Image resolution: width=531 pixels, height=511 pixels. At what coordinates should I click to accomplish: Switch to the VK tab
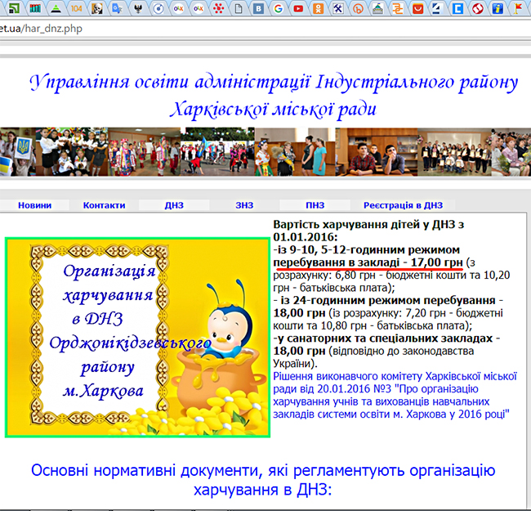pyautogui.click(x=259, y=8)
